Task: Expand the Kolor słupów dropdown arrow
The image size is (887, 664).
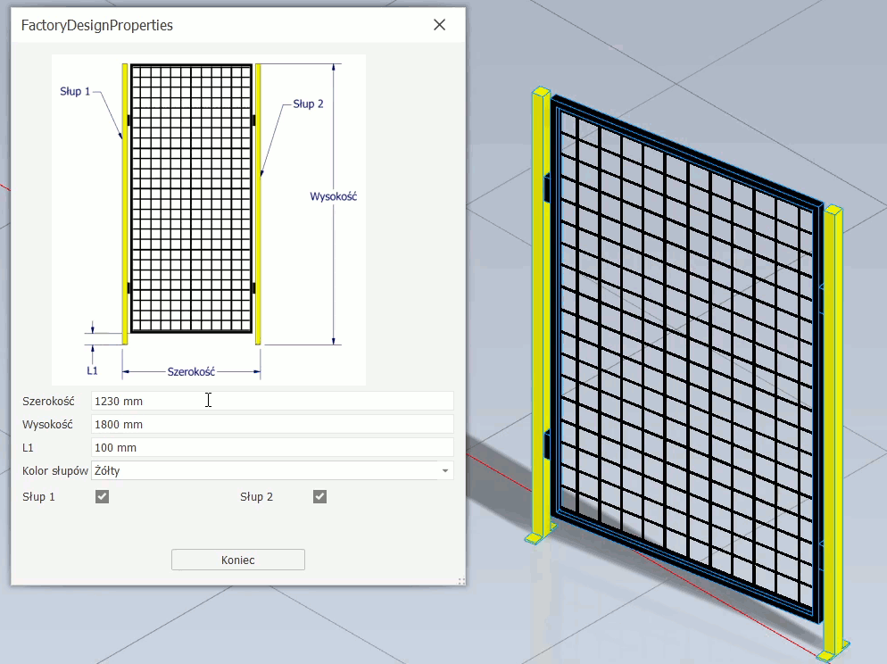Action: pyautogui.click(x=444, y=471)
